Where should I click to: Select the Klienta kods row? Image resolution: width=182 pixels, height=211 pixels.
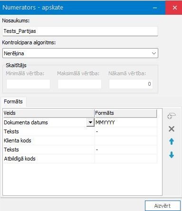coord(80,141)
